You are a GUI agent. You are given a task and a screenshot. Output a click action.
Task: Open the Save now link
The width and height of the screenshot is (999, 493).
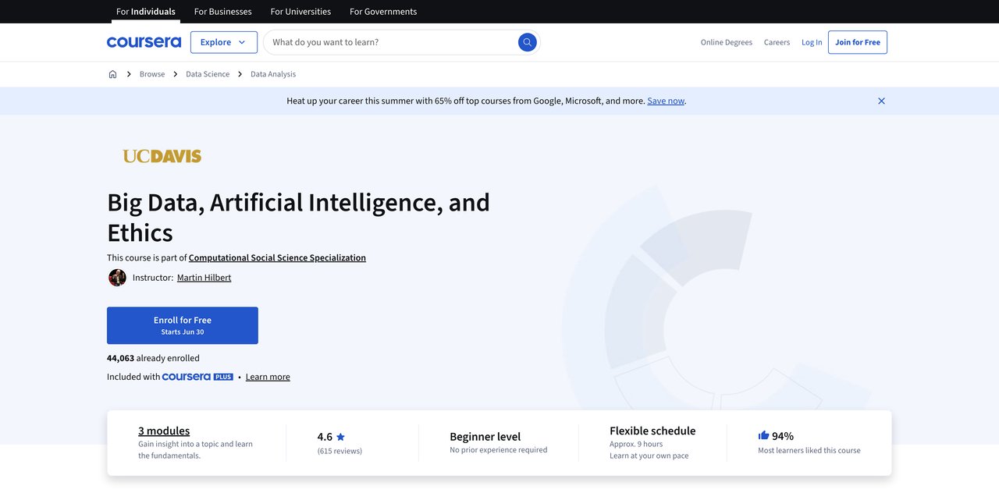point(666,99)
